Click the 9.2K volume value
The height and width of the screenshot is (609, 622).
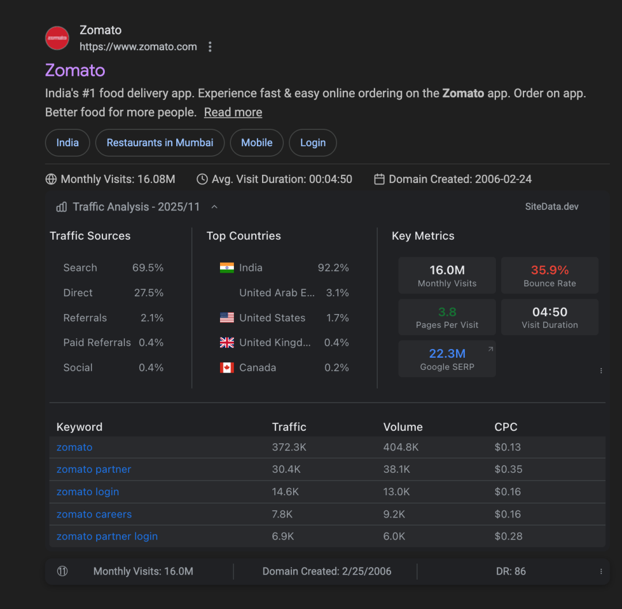pos(394,514)
